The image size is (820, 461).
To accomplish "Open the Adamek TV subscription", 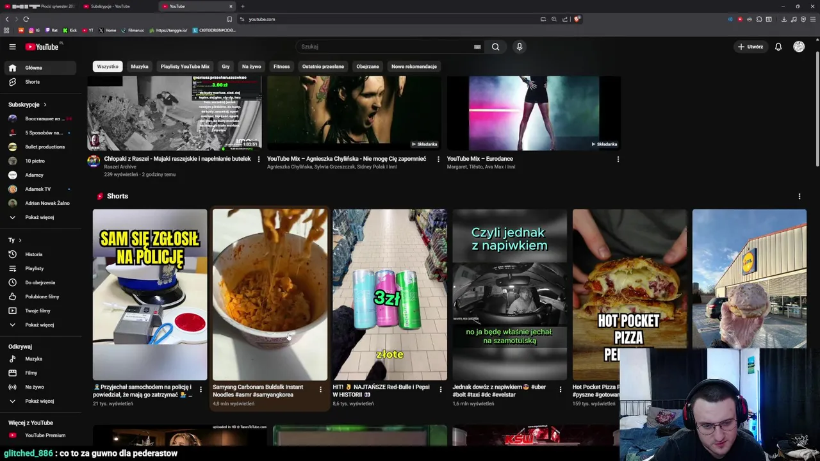I will [39, 189].
